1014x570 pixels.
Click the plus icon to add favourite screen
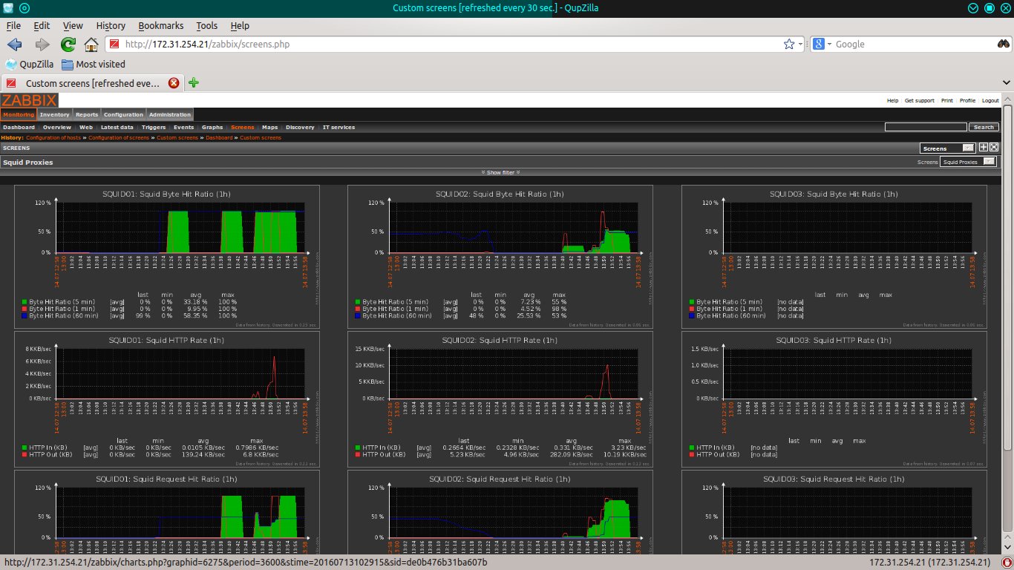[984, 147]
